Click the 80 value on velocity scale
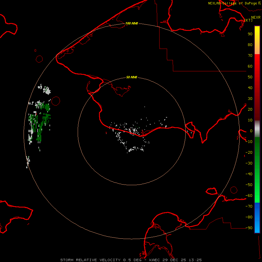 pos(250,45)
